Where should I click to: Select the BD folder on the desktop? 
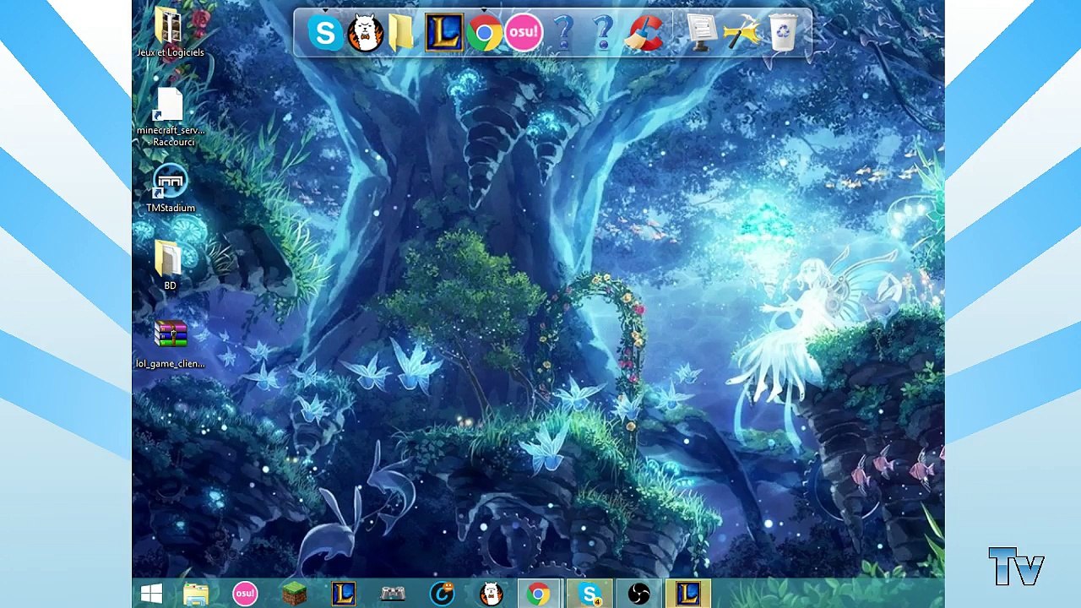tap(170, 265)
